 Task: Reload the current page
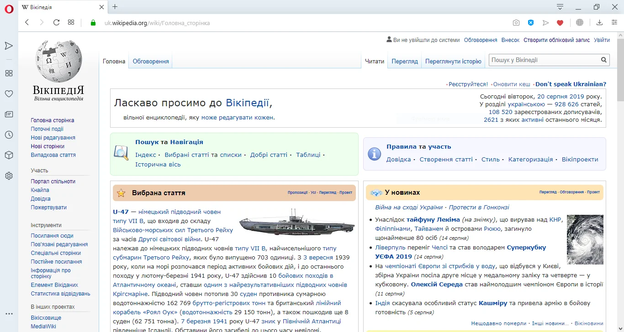pos(56,22)
